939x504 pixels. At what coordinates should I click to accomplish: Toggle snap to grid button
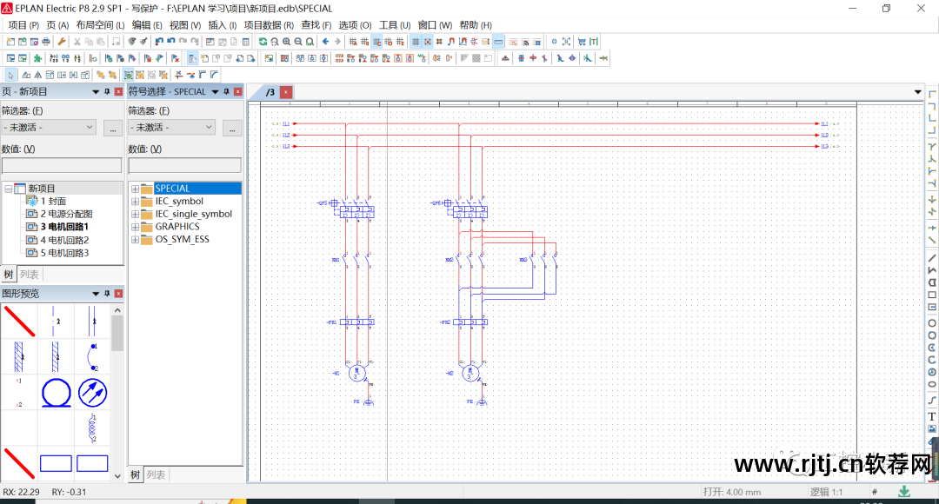(x=428, y=42)
